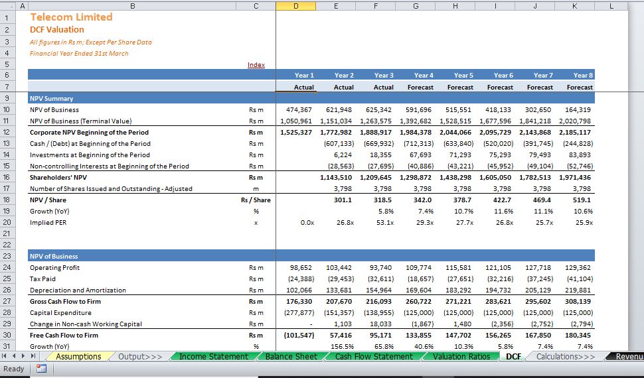644x378 pixels.
Task: Select the Free Cash Flow to Firm label
Action: point(64,335)
